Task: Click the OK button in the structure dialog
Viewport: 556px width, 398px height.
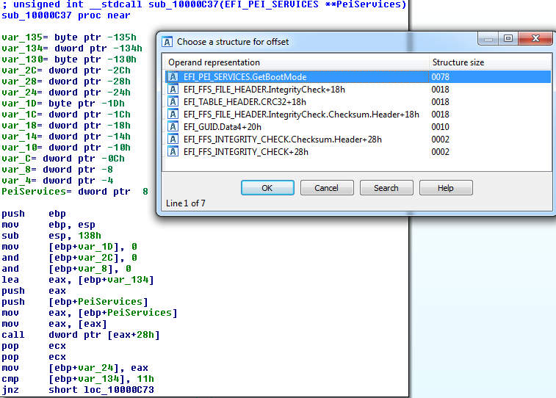Action: pos(267,188)
